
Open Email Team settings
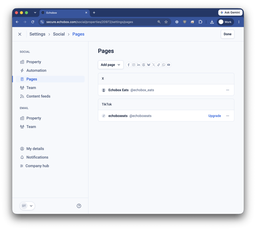[28, 127]
